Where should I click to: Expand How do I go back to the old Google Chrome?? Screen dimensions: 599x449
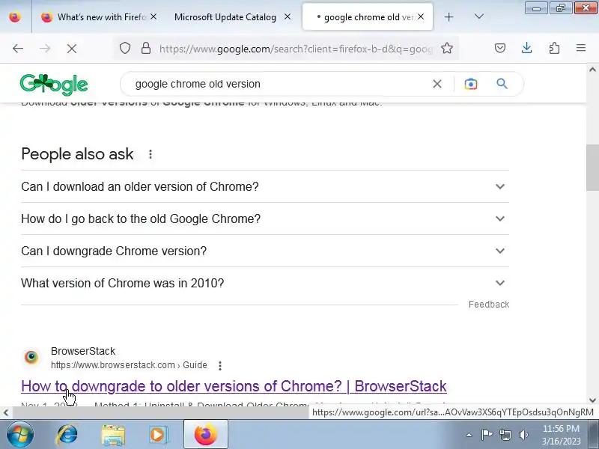265,219
